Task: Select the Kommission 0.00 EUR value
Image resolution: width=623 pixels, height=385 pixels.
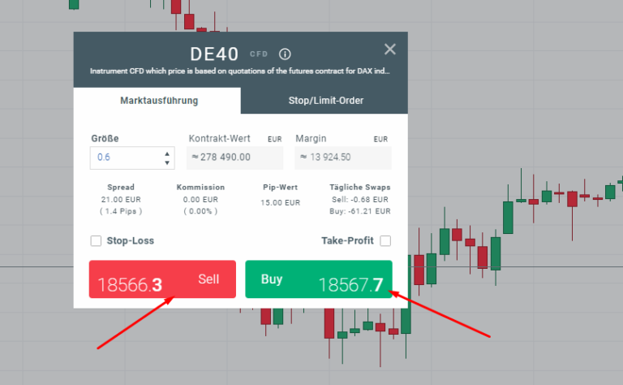Action: 200,199
